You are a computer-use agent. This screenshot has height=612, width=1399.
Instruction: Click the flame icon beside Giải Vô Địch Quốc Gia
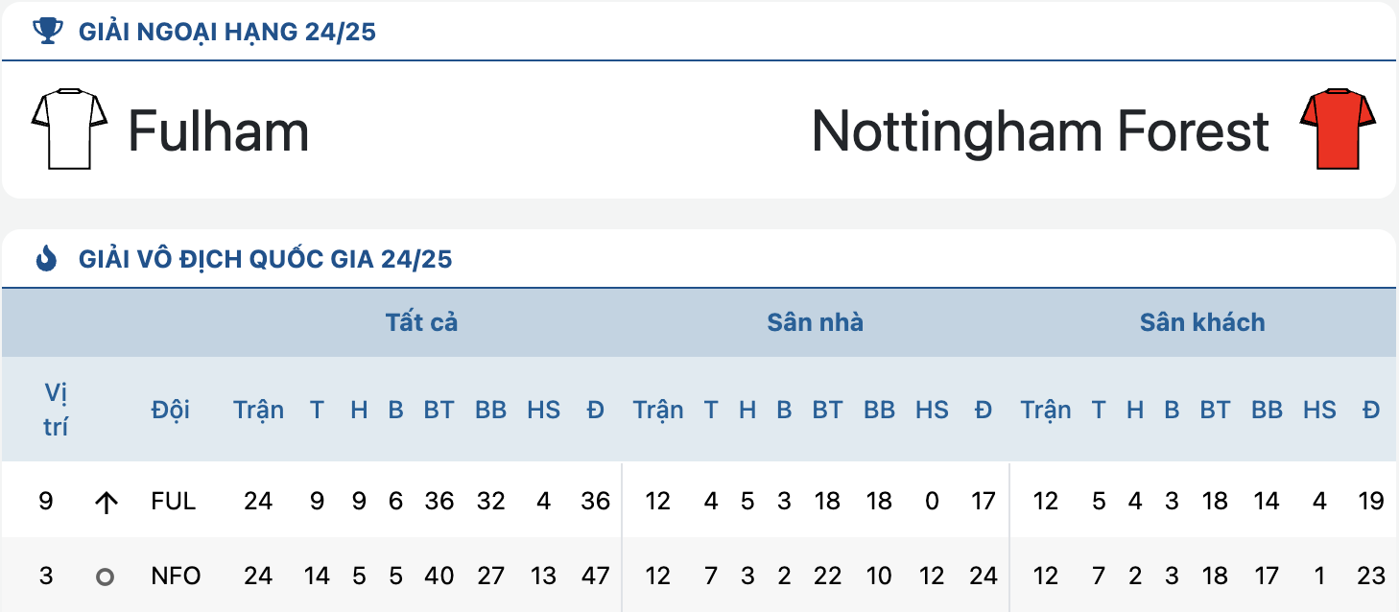click(46, 259)
